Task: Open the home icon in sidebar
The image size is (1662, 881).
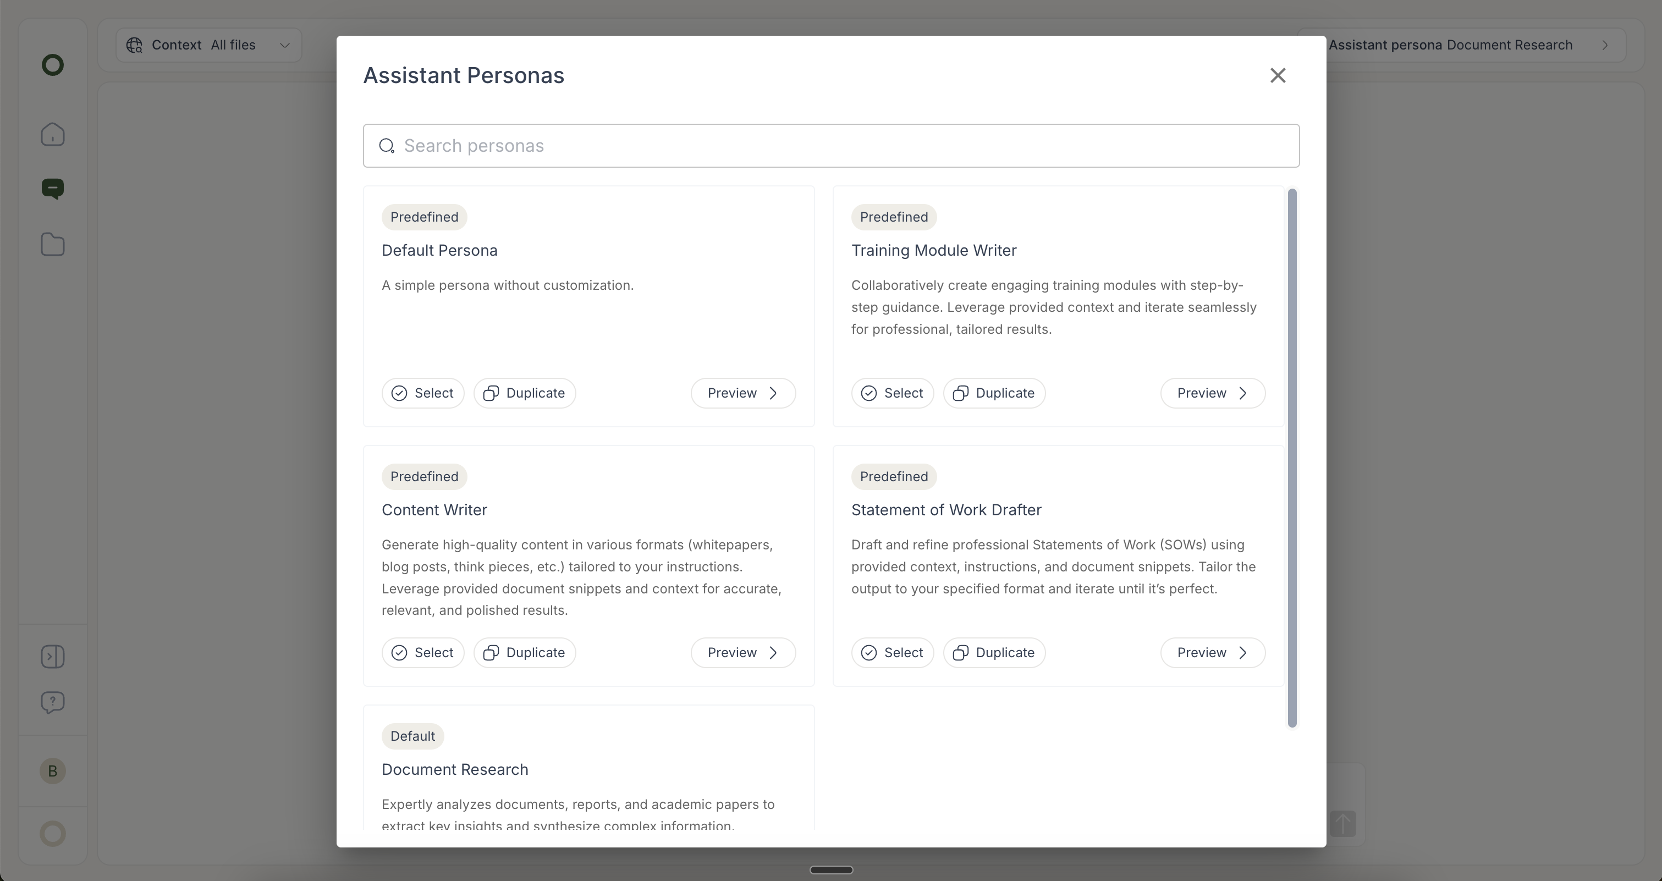Action: [x=53, y=134]
